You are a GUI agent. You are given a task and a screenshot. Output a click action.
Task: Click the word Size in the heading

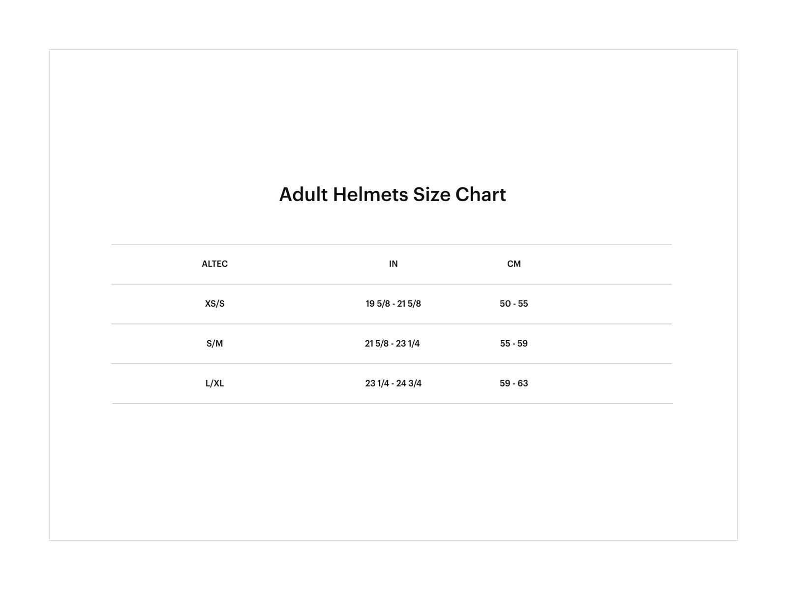(x=431, y=195)
